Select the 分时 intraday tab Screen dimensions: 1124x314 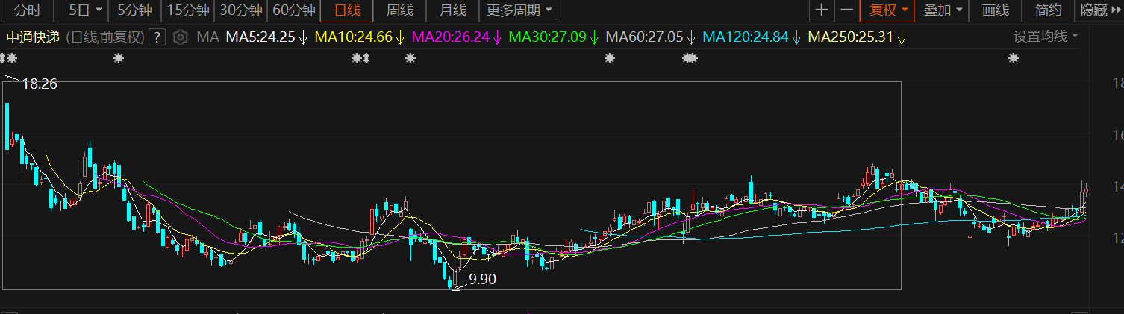pyautogui.click(x=28, y=10)
